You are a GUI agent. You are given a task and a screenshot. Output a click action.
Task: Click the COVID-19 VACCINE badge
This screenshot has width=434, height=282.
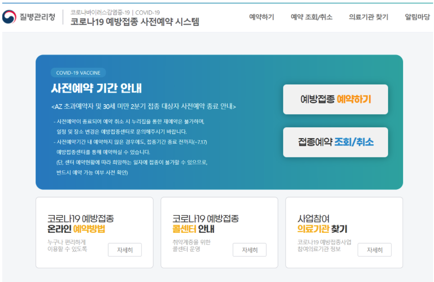click(78, 73)
